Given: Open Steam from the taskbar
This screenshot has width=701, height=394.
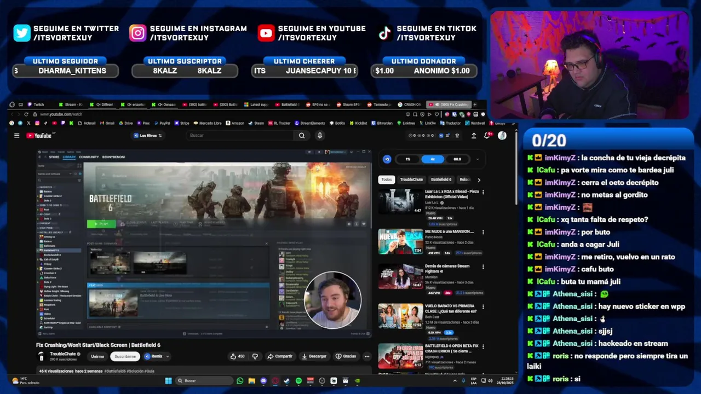Looking at the screenshot, I should pos(286,381).
